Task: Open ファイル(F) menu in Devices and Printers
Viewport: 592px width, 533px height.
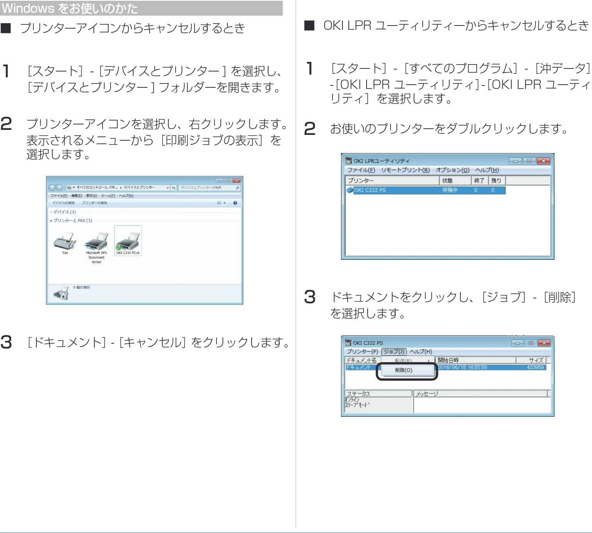Action: pyautogui.click(x=59, y=196)
